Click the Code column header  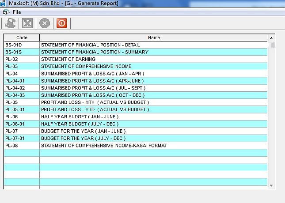(22, 38)
